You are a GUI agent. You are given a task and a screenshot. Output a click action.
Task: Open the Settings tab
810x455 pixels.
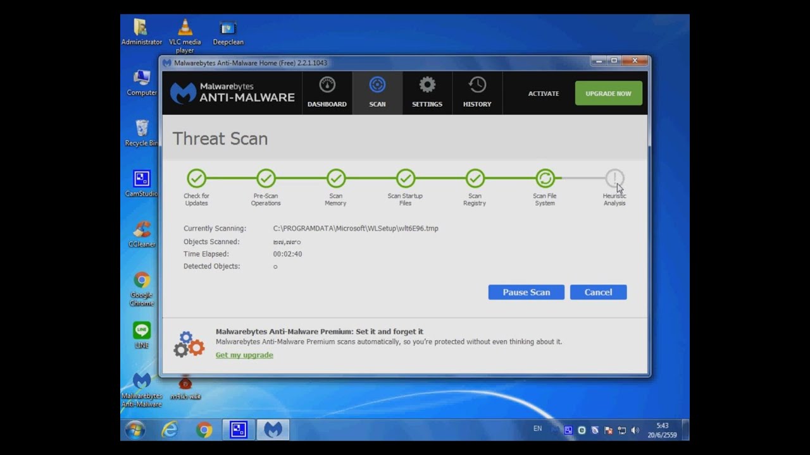[x=427, y=93]
